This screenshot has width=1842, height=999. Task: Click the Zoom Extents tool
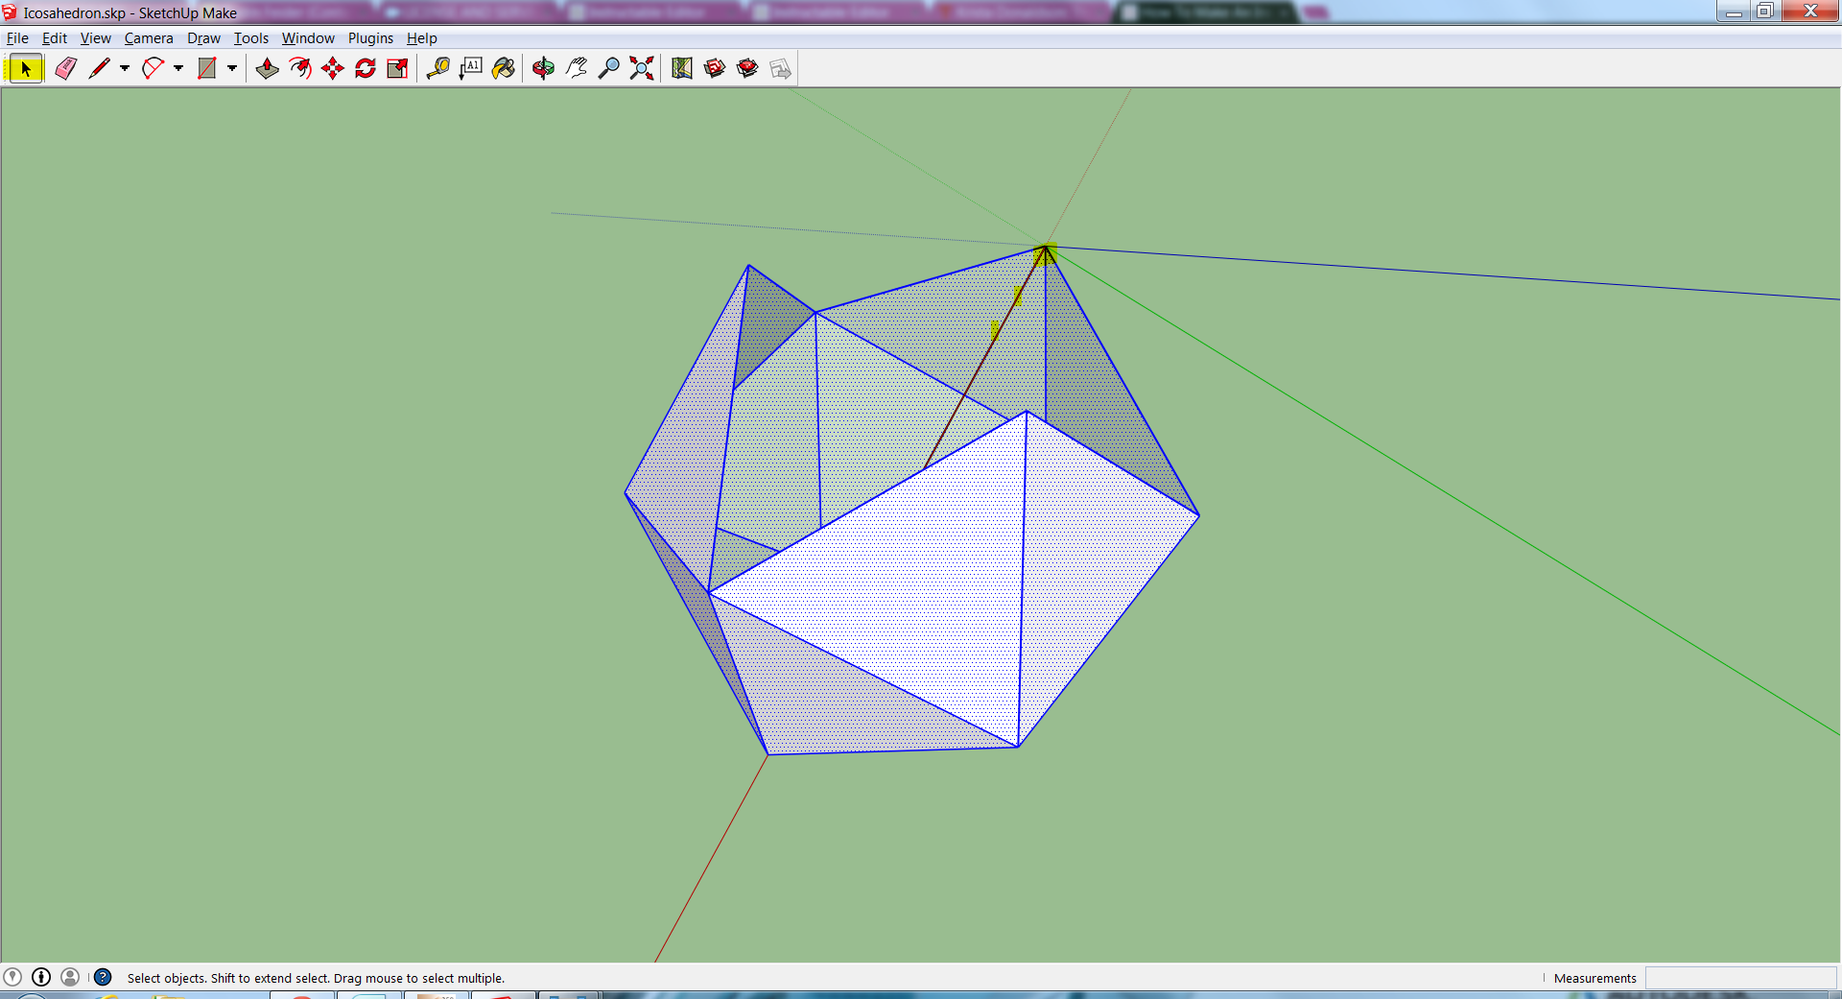click(x=642, y=69)
